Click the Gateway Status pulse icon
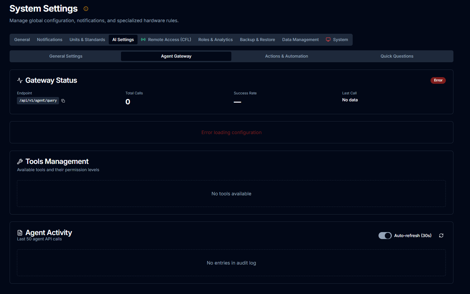The height and width of the screenshot is (294, 470). (20, 80)
